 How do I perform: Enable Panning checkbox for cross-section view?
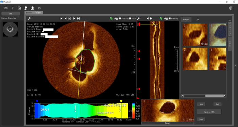120,18
